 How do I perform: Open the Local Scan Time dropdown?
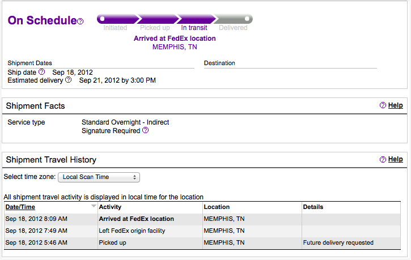(99, 177)
